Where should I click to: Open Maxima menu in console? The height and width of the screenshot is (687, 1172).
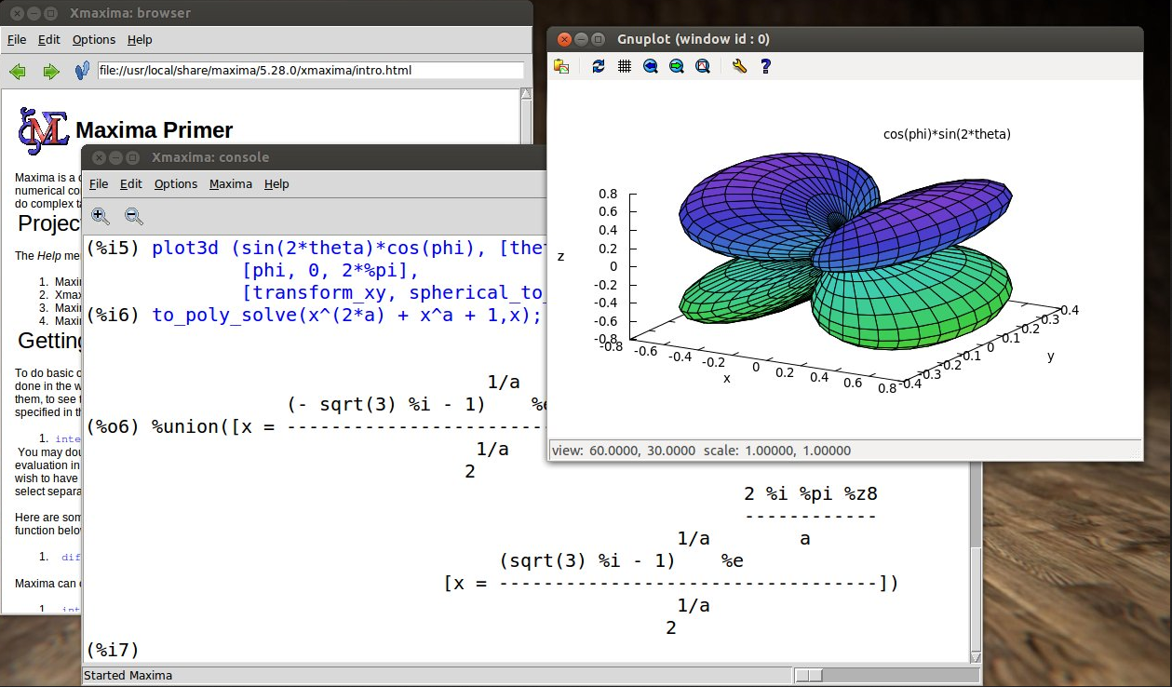pyautogui.click(x=231, y=183)
